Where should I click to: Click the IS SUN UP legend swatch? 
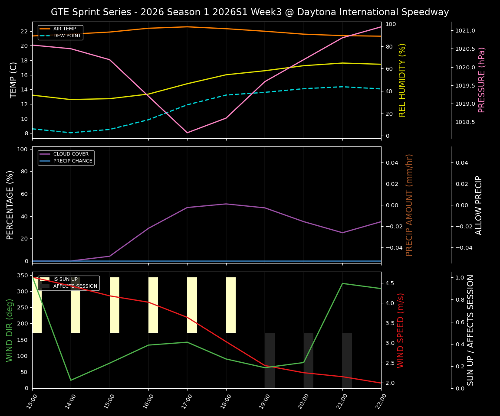(45, 279)
